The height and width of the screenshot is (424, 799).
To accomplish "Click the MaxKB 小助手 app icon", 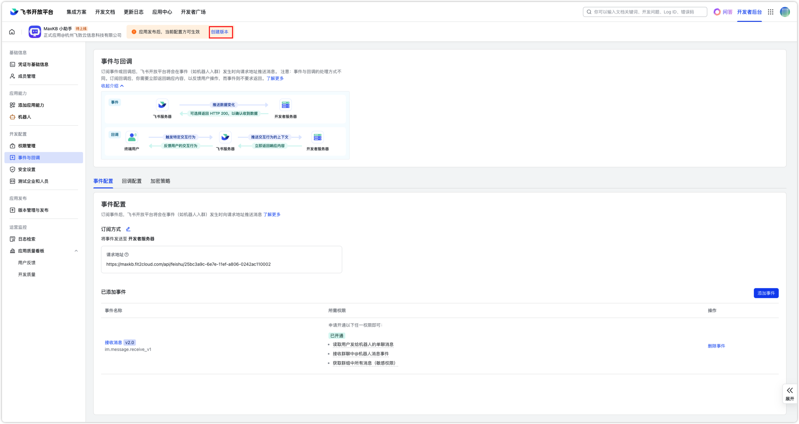I will click(35, 32).
